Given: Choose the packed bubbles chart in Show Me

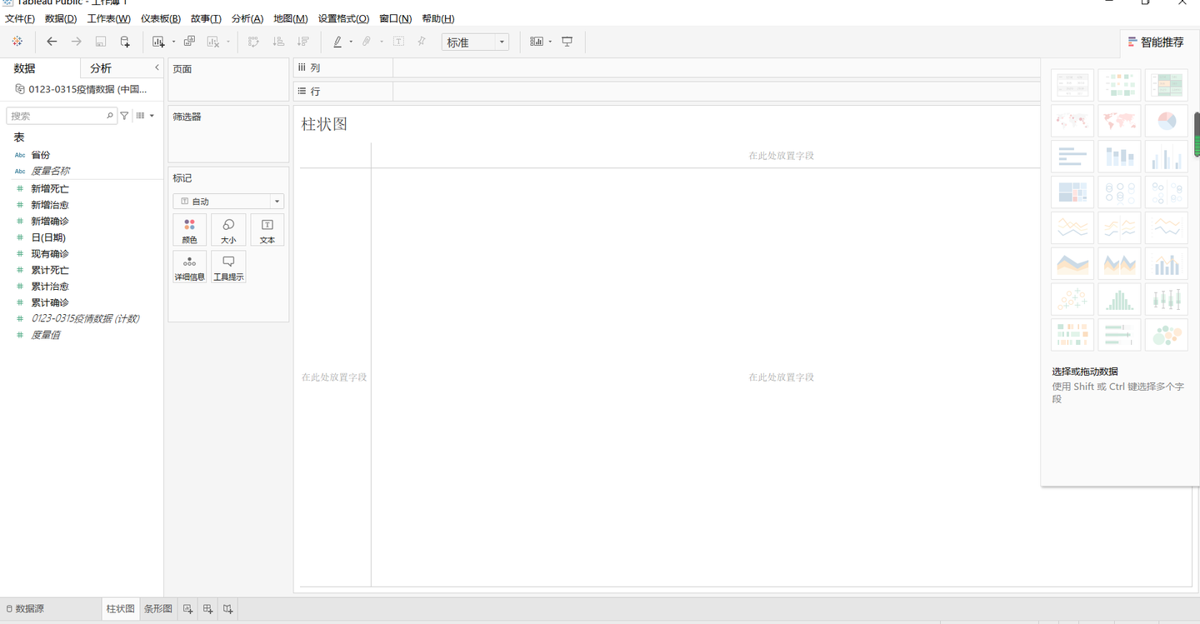Looking at the screenshot, I should click(1166, 335).
